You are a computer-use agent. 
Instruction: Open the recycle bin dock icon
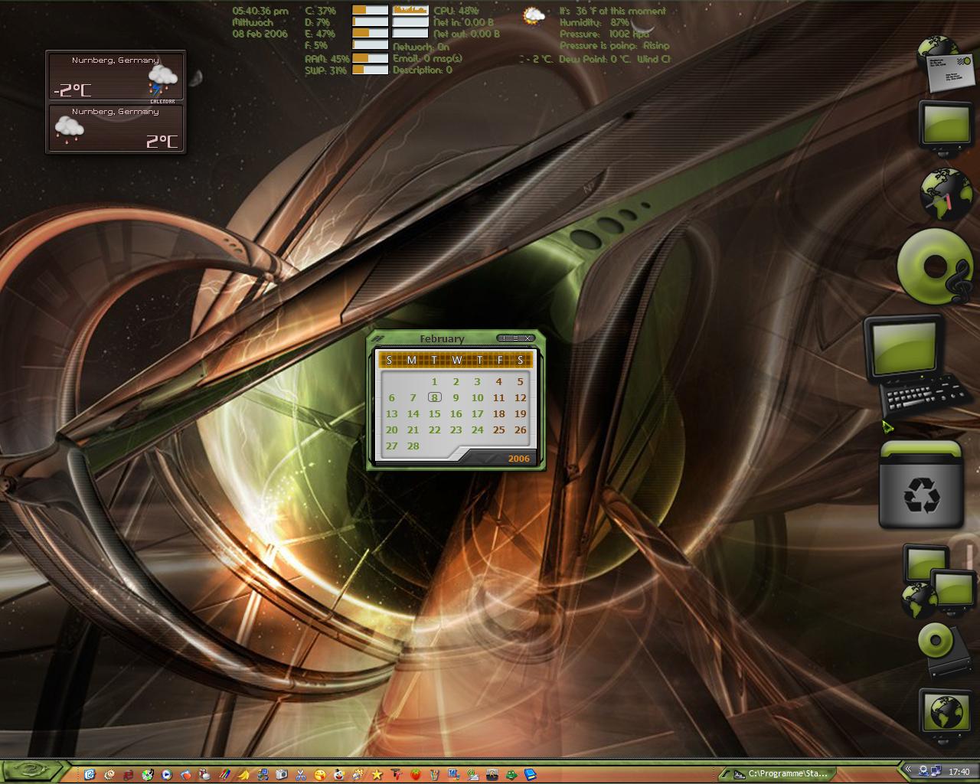click(x=921, y=485)
